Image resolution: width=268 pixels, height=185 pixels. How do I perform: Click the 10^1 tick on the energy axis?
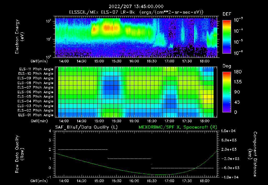coord(48,39)
